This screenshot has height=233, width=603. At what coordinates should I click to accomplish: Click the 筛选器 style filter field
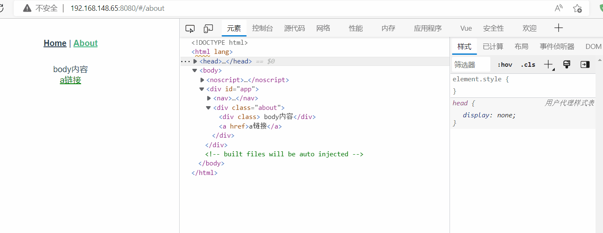pos(471,65)
